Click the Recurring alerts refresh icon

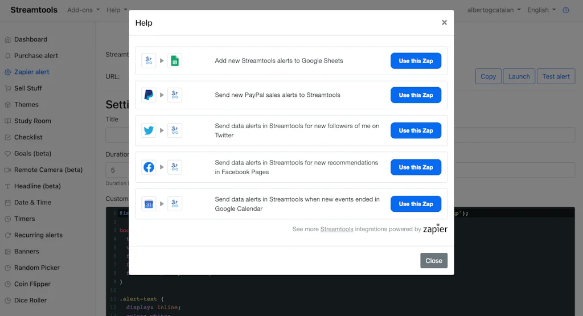point(7,235)
